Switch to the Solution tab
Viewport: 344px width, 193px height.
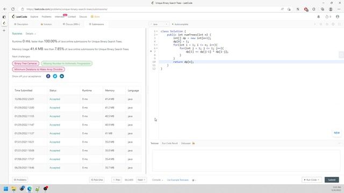(x=46, y=24)
